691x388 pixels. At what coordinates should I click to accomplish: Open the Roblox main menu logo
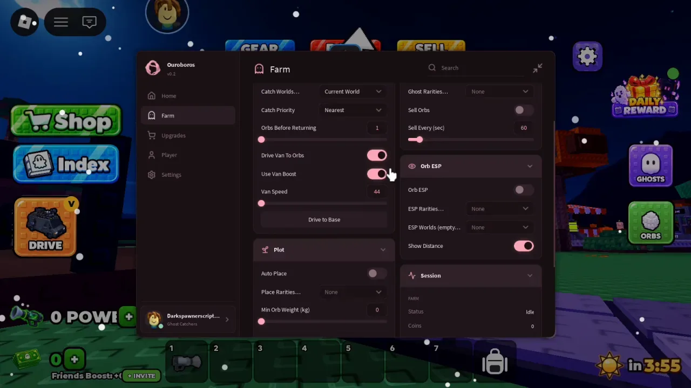[25, 22]
